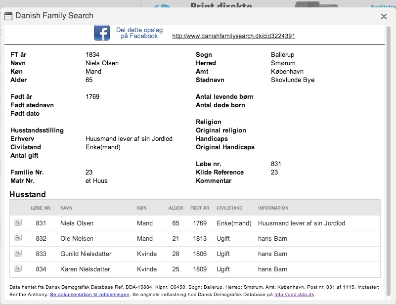The height and width of the screenshot is (305, 396).
Task: Click the Løbe nr. value 831 in details
Action: pos(276,164)
